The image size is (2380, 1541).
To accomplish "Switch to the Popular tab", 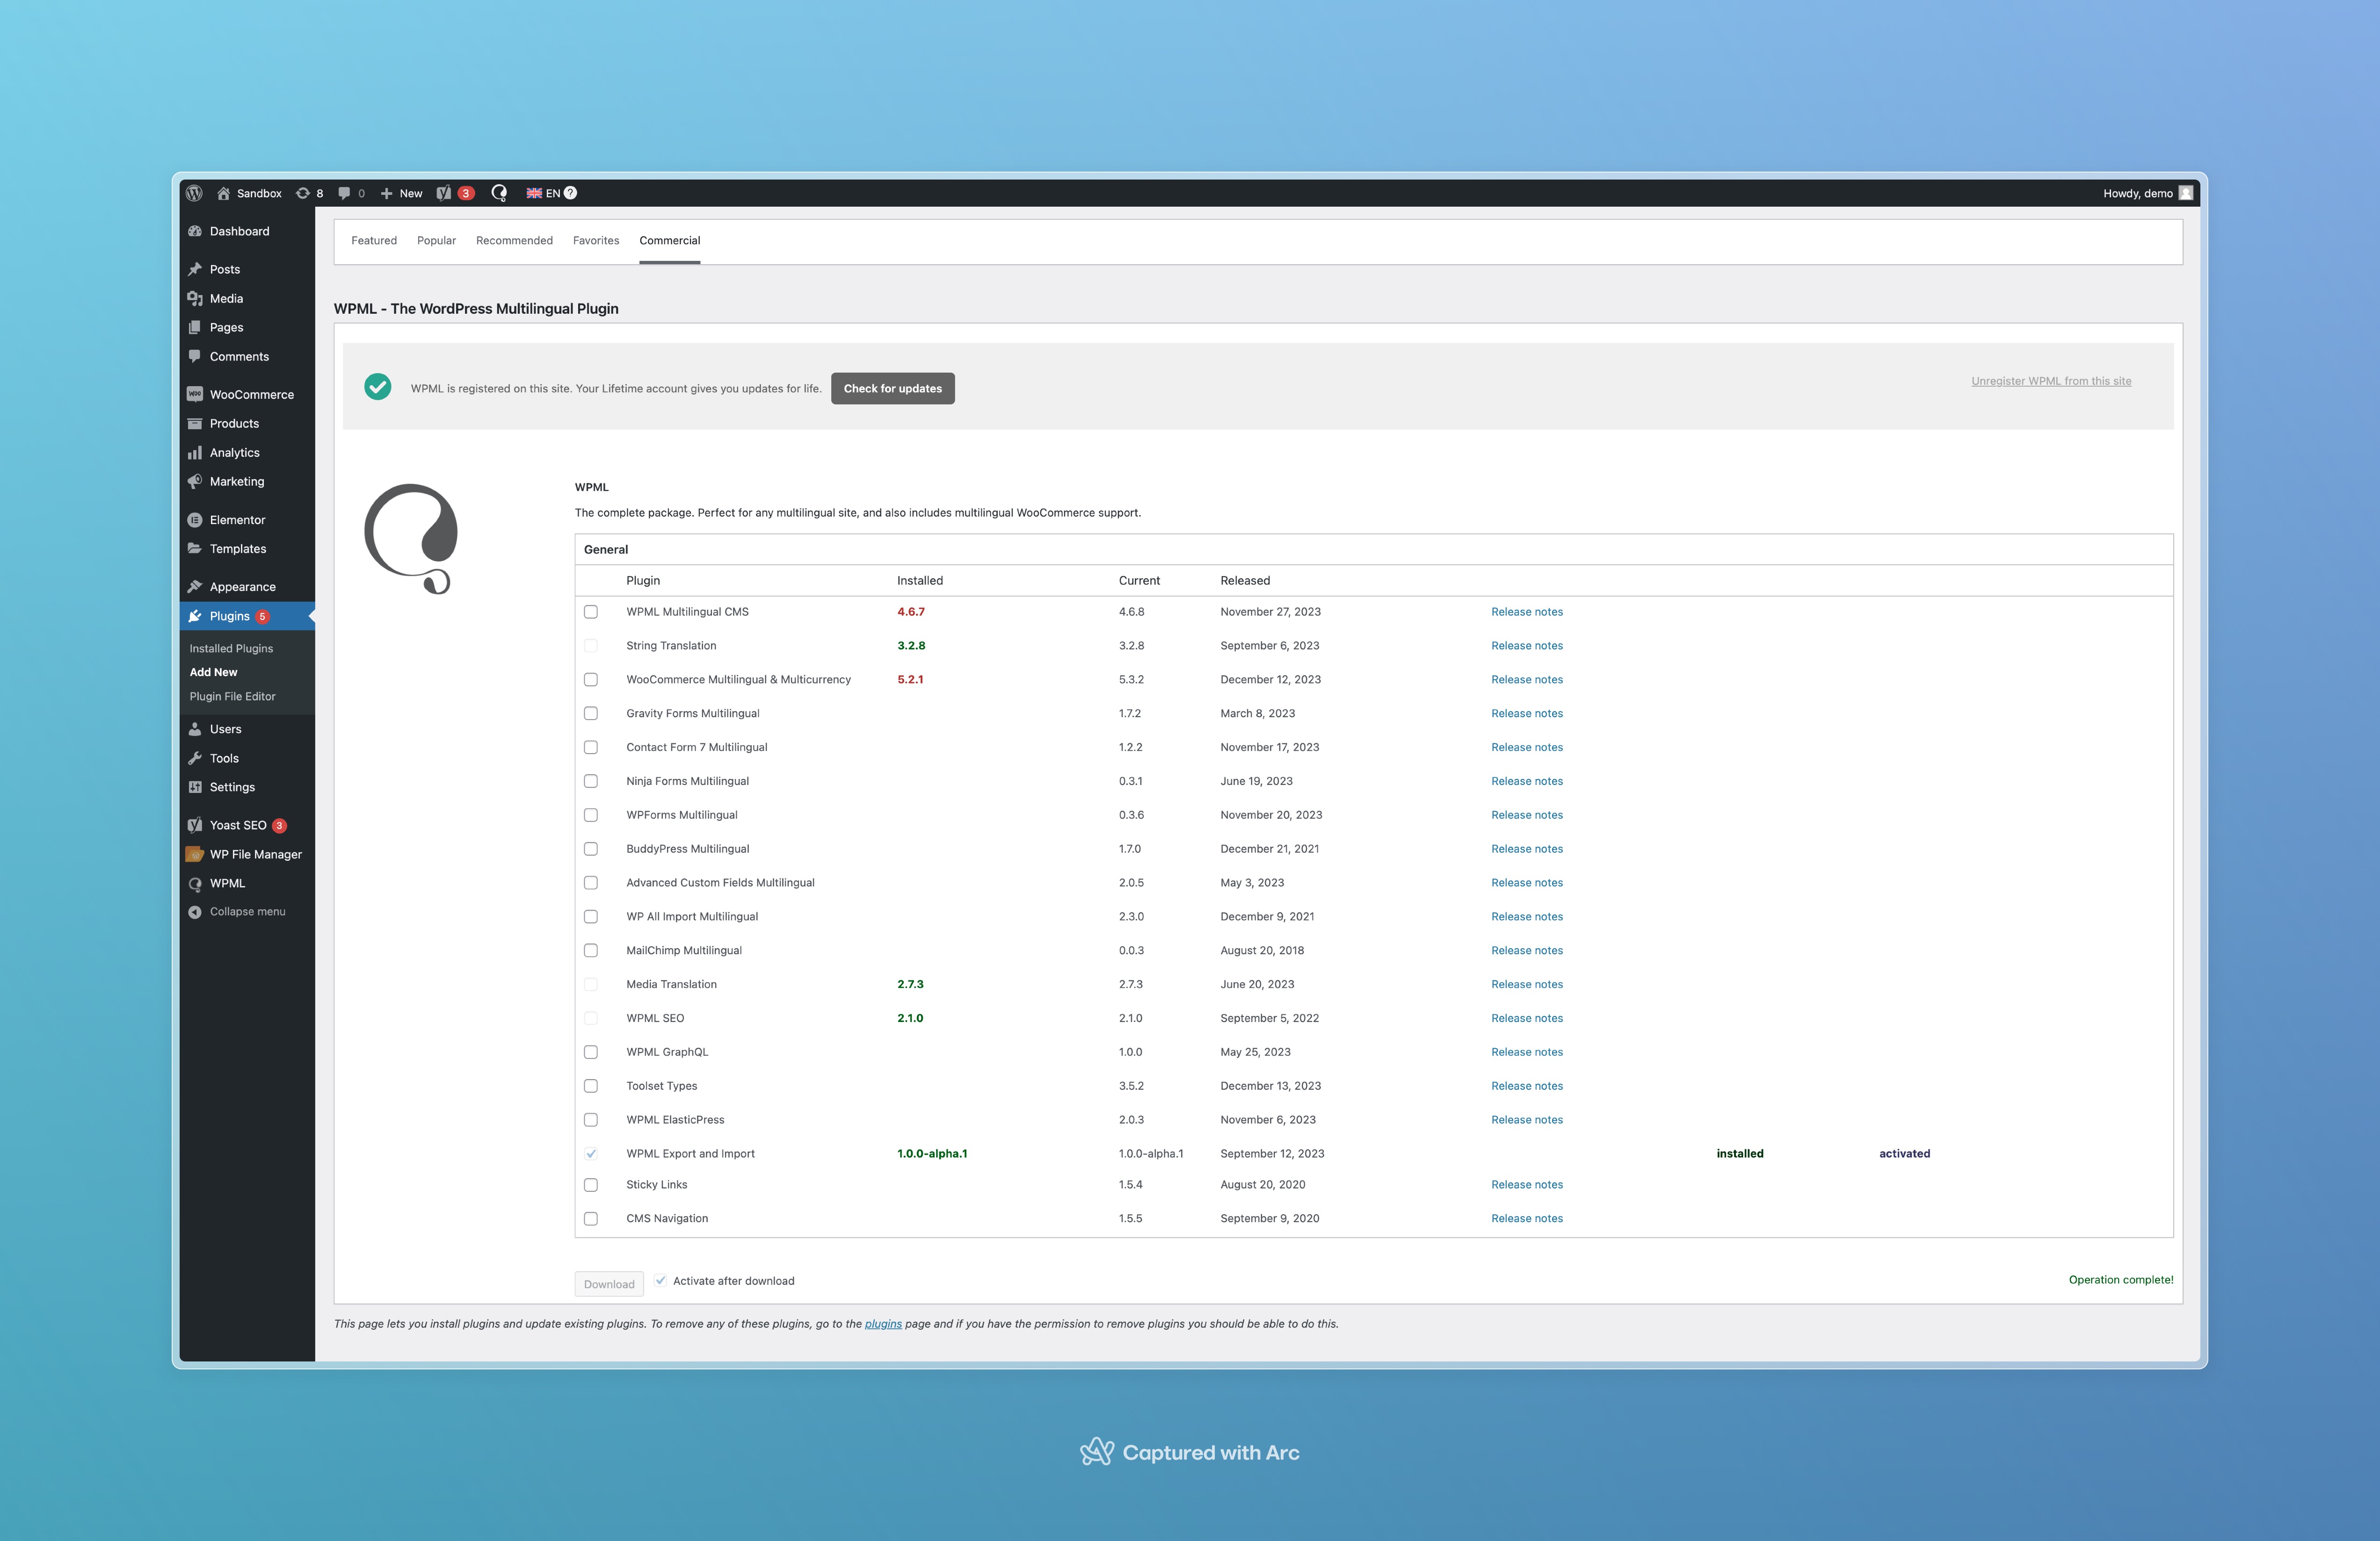I will (436, 241).
